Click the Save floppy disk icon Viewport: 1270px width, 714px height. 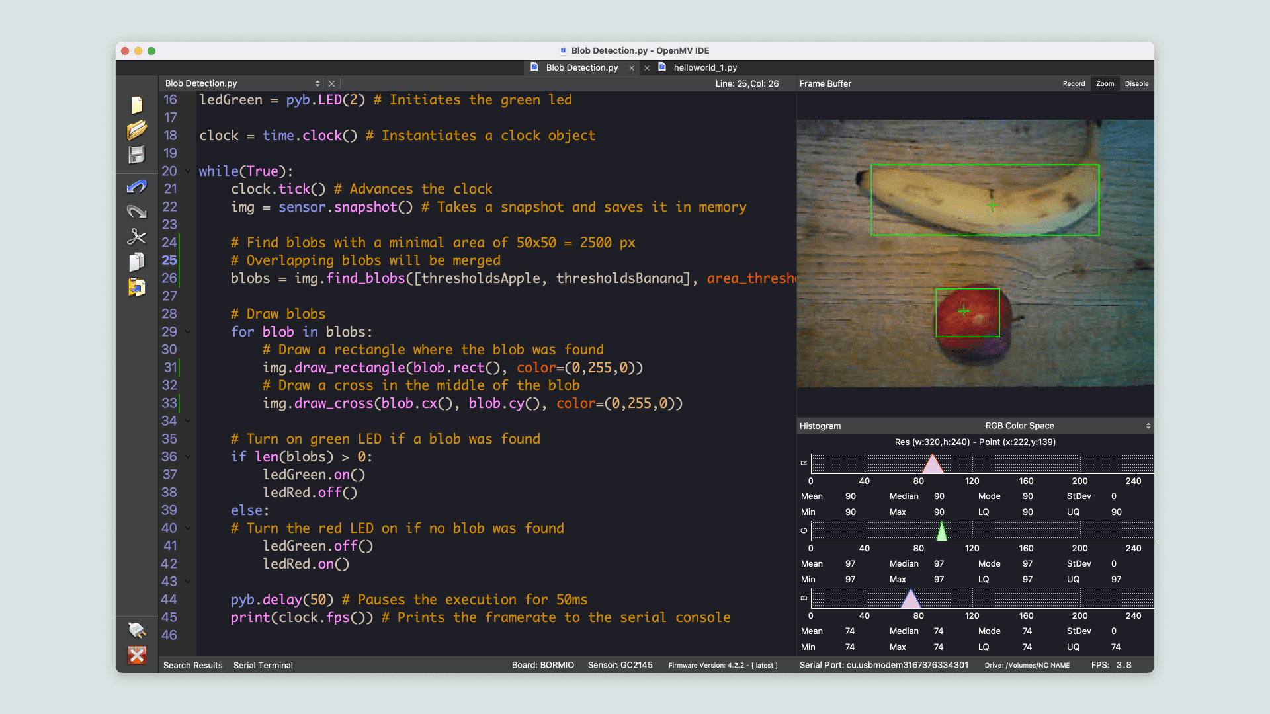click(x=137, y=155)
